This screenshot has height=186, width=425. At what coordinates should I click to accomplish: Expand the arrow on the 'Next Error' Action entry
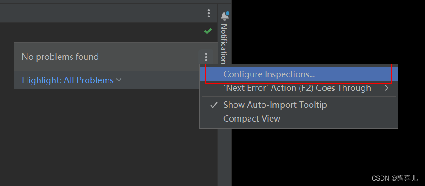pos(387,88)
